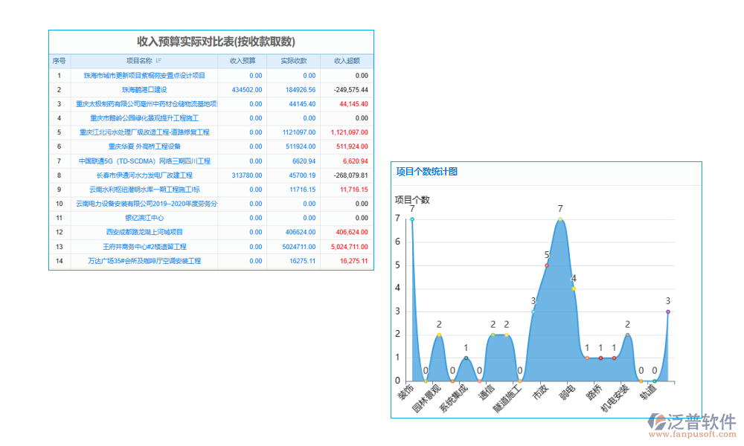Click the 实际收款 column header
Image resolution: width=744 pixels, height=446 pixels.
(294, 61)
